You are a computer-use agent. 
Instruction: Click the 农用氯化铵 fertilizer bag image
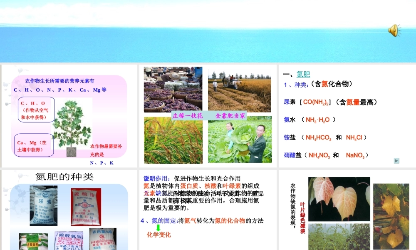pos(103,239)
